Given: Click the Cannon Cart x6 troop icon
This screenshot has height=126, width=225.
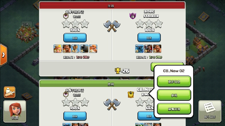Looking at the screenshot, I should [x=84, y=49].
